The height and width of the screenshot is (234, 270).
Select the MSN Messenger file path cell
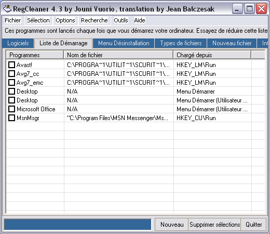[x=119, y=118]
